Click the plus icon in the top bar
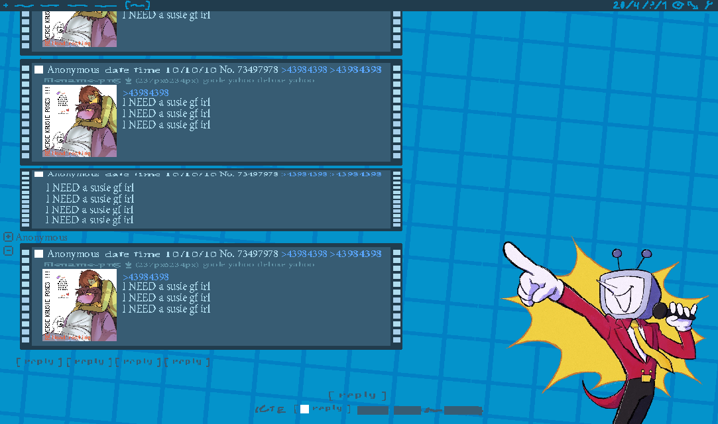This screenshot has height=424, width=718. (5, 5)
